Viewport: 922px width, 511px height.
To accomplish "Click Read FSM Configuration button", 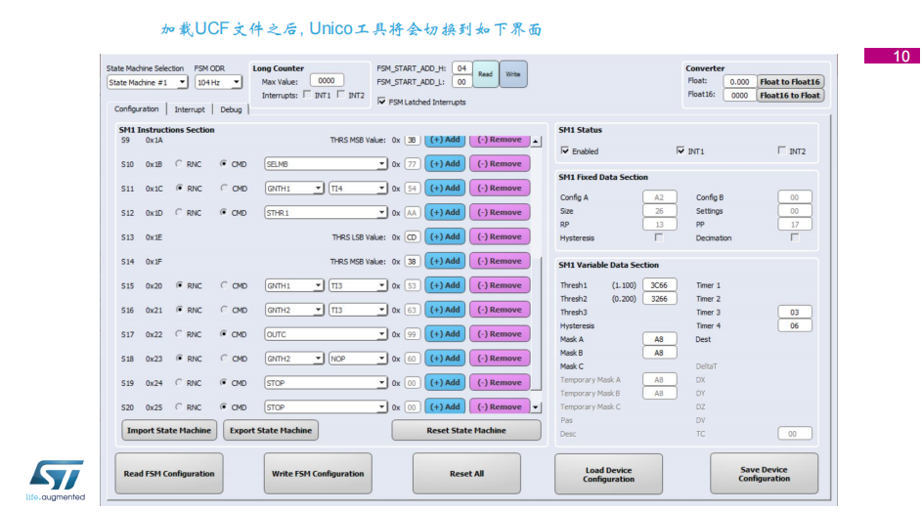I will [169, 474].
